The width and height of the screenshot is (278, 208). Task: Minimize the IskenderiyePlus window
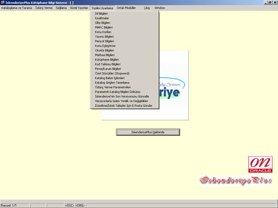pyautogui.click(x=266, y=2)
